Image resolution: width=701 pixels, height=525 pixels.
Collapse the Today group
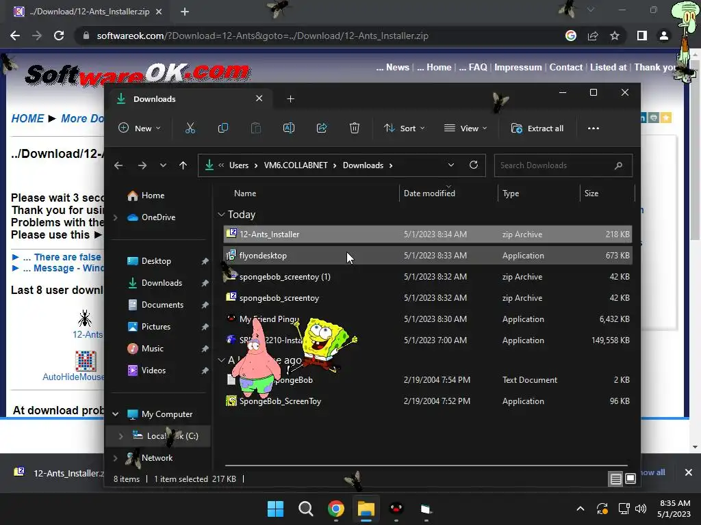coord(221,215)
